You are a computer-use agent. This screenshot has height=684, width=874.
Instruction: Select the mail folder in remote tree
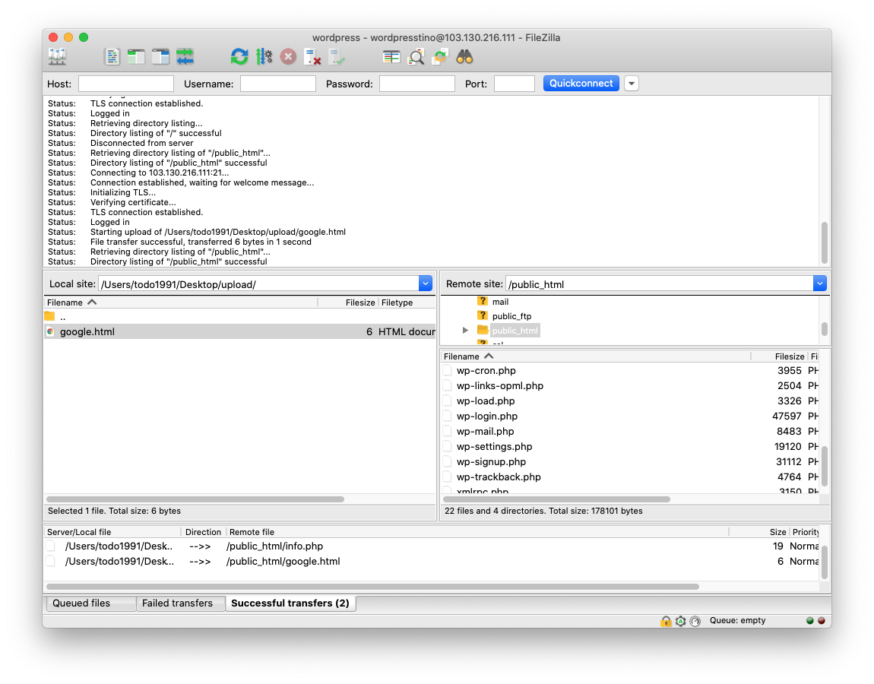click(x=500, y=302)
